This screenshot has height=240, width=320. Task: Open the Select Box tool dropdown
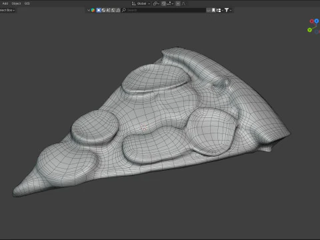pyautogui.click(x=7, y=10)
